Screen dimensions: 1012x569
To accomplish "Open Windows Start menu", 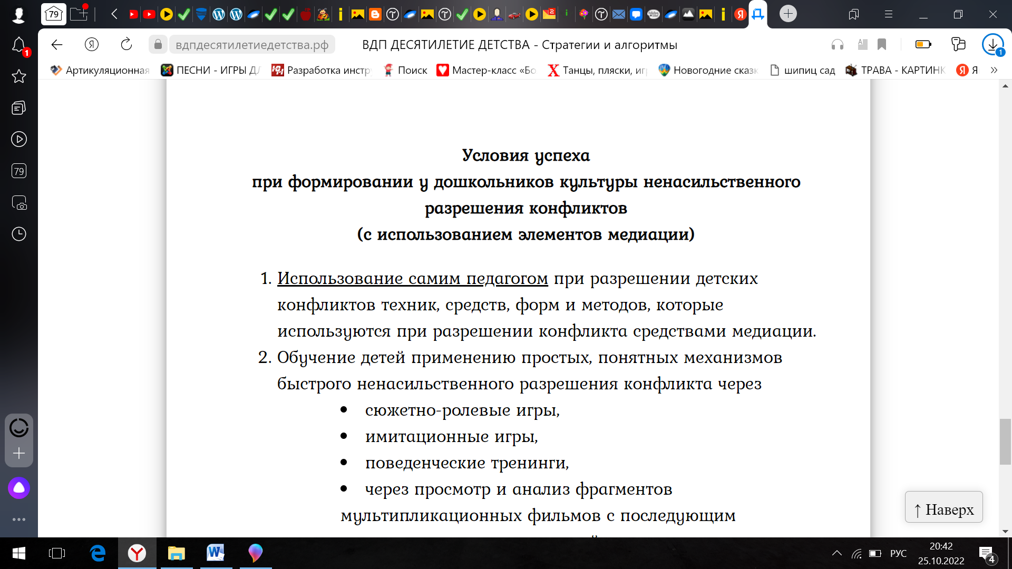I will (19, 553).
